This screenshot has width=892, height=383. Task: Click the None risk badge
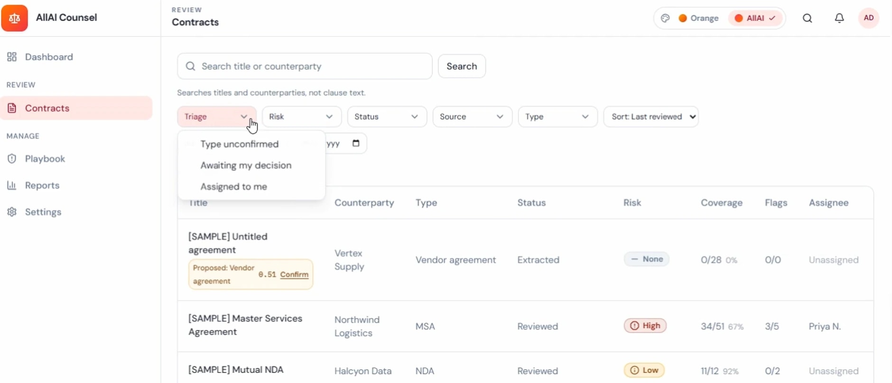point(647,259)
